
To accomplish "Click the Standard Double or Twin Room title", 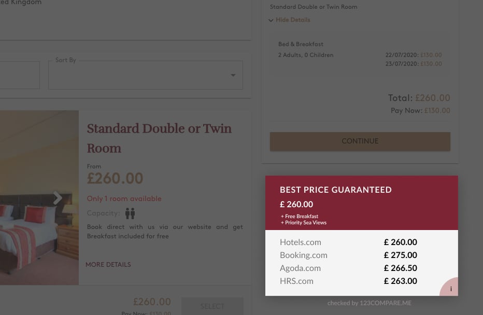I will point(159,138).
